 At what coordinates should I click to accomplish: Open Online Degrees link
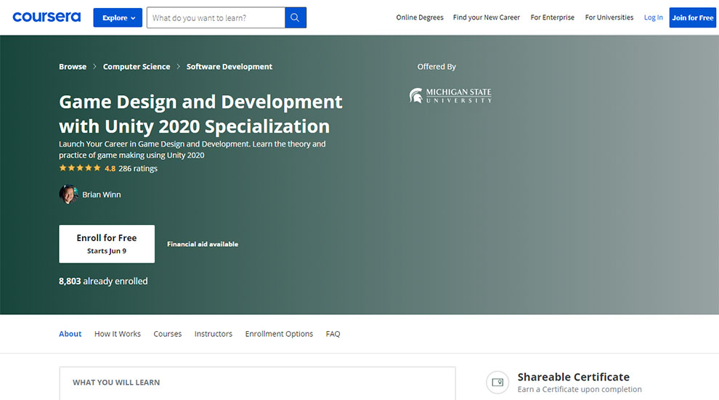(420, 17)
